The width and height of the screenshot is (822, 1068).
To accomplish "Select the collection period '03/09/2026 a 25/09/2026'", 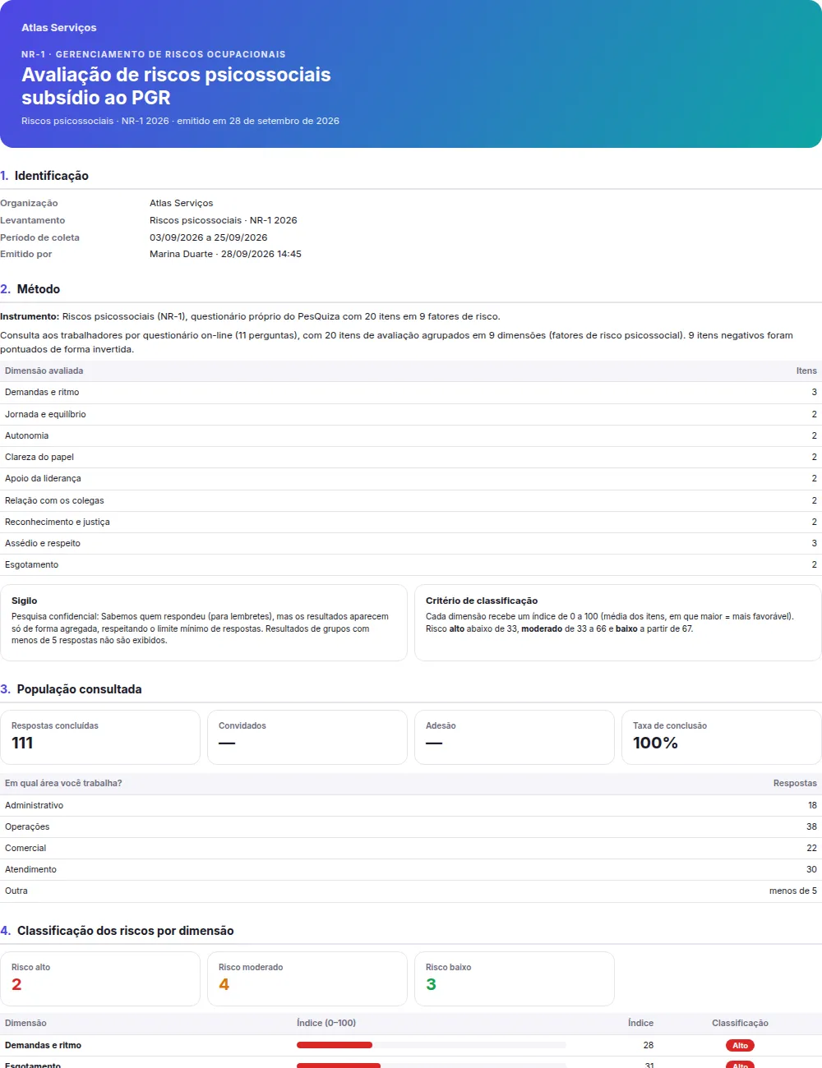I will tap(208, 237).
